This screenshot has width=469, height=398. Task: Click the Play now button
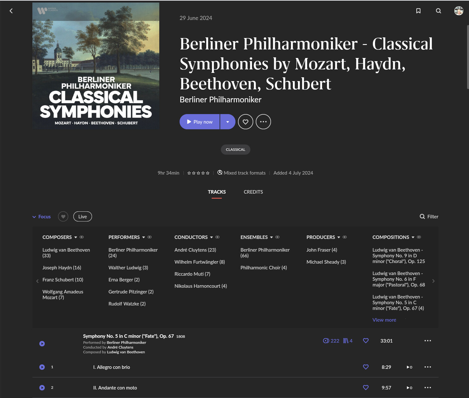[200, 122]
